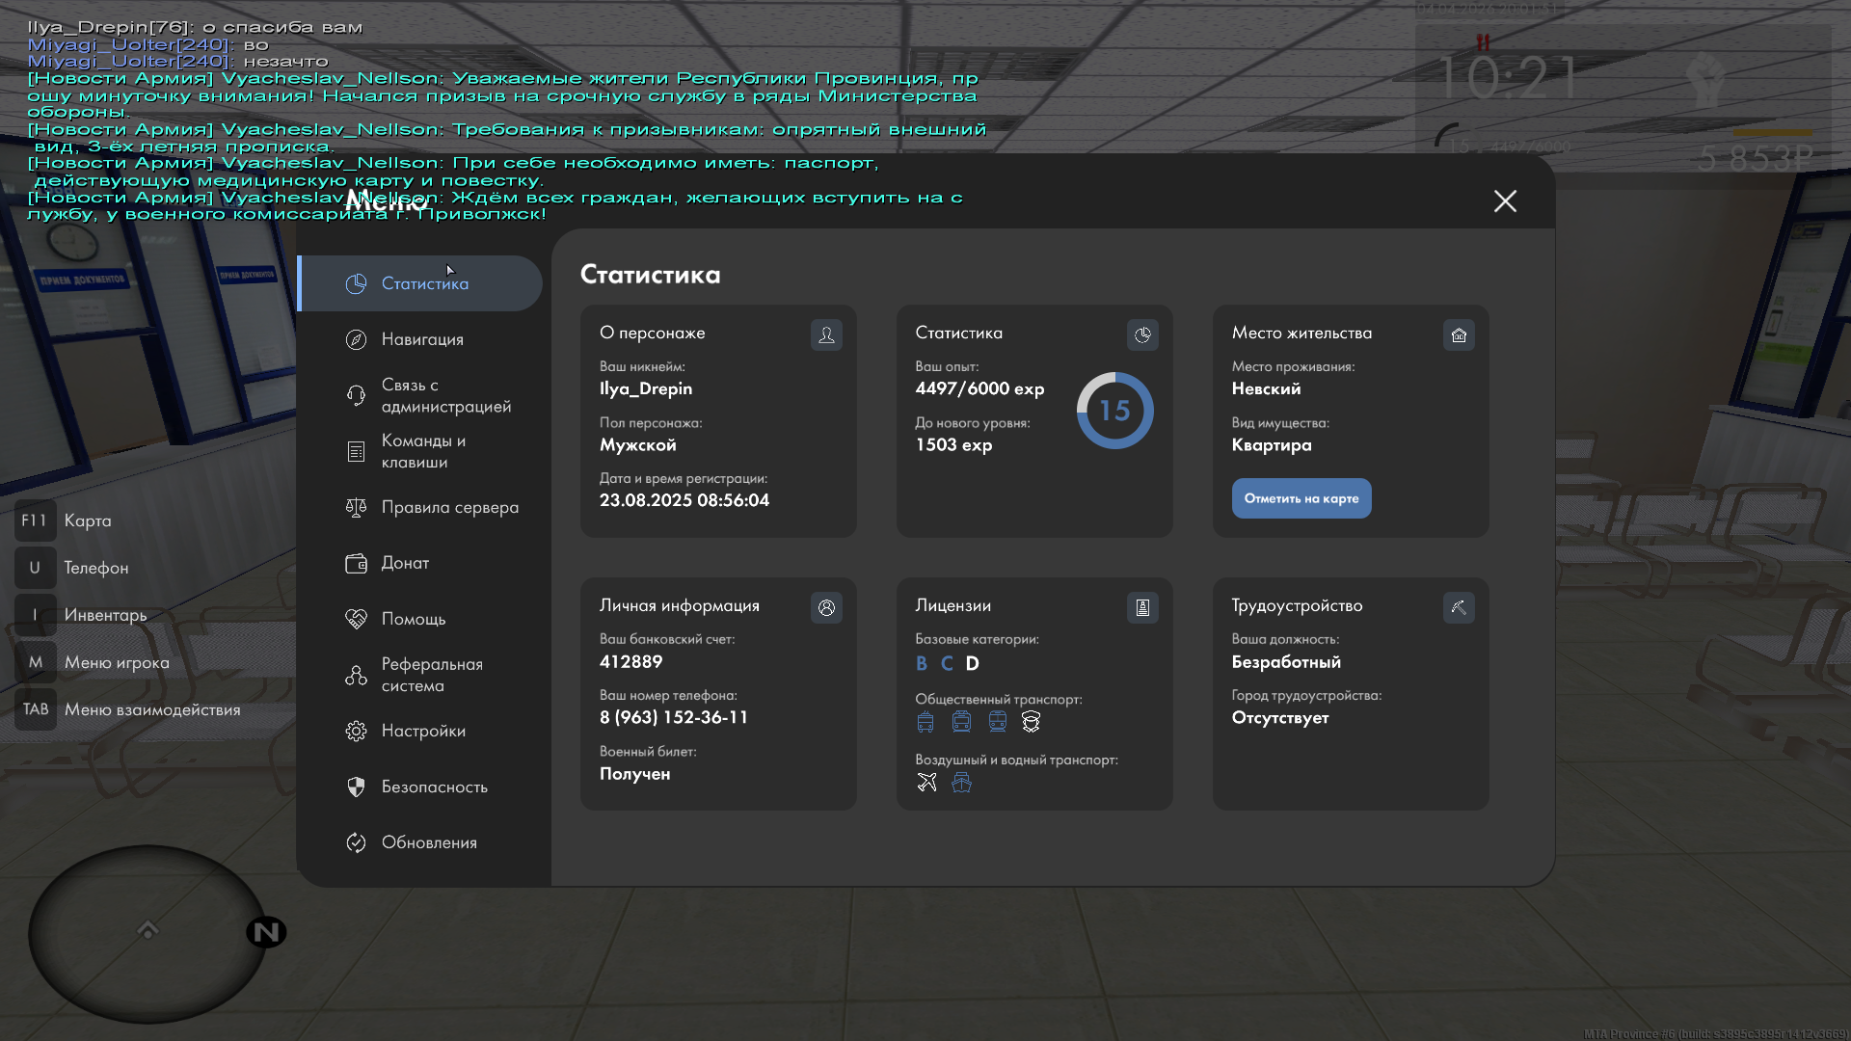Click the user icon in Личная информация card

(826, 607)
